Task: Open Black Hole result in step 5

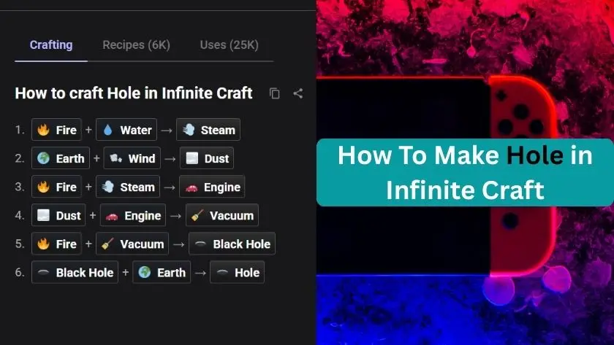Action: 232,244
